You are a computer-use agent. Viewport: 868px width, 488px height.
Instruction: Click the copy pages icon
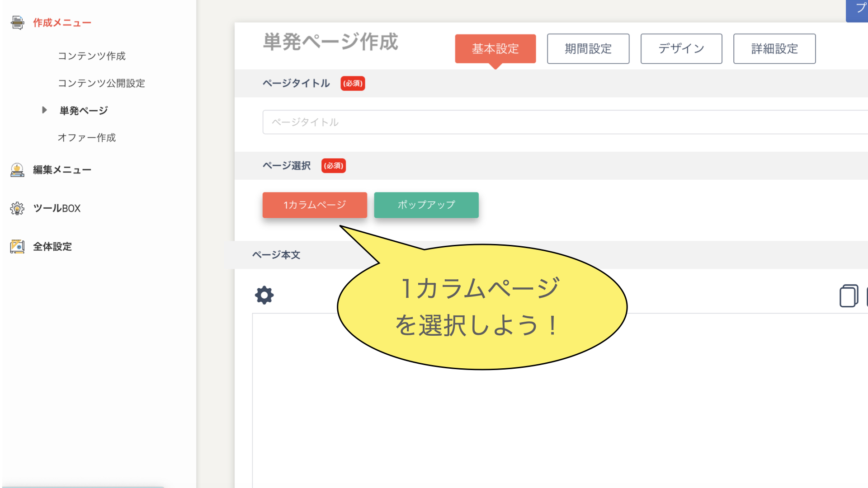coord(849,296)
